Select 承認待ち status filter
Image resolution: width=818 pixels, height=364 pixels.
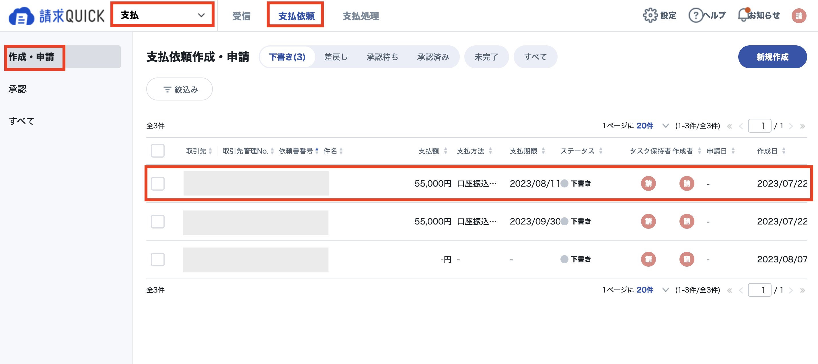tap(382, 57)
